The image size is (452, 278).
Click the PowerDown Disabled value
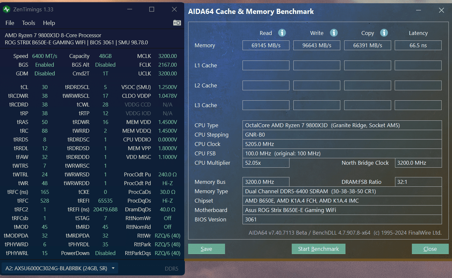pyautogui.click(x=105, y=253)
